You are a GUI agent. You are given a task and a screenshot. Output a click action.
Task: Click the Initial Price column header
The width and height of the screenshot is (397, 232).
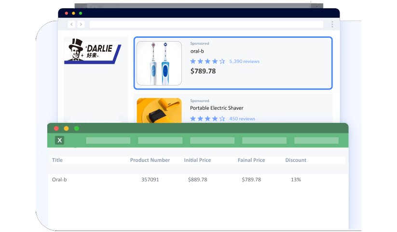(x=197, y=160)
